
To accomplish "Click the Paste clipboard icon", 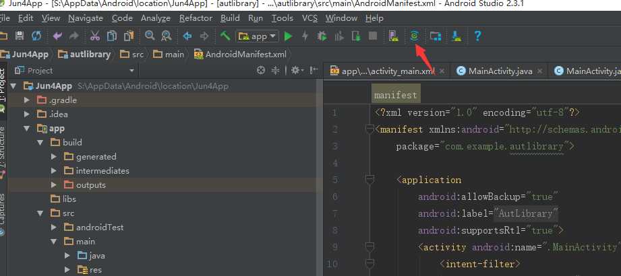I will pyautogui.click(x=129, y=36).
